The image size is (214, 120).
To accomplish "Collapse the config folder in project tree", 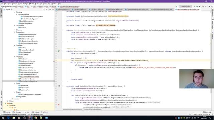I will (14, 12).
